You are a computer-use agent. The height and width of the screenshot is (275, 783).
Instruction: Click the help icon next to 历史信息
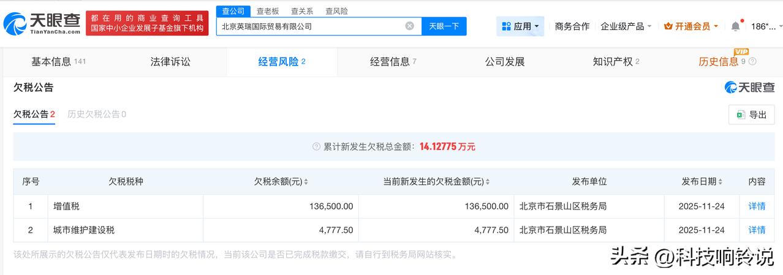point(752,62)
